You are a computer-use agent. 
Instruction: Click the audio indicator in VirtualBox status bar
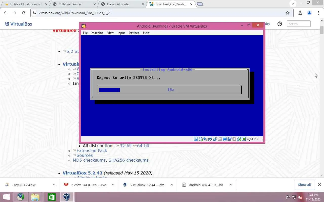(206, 139)
